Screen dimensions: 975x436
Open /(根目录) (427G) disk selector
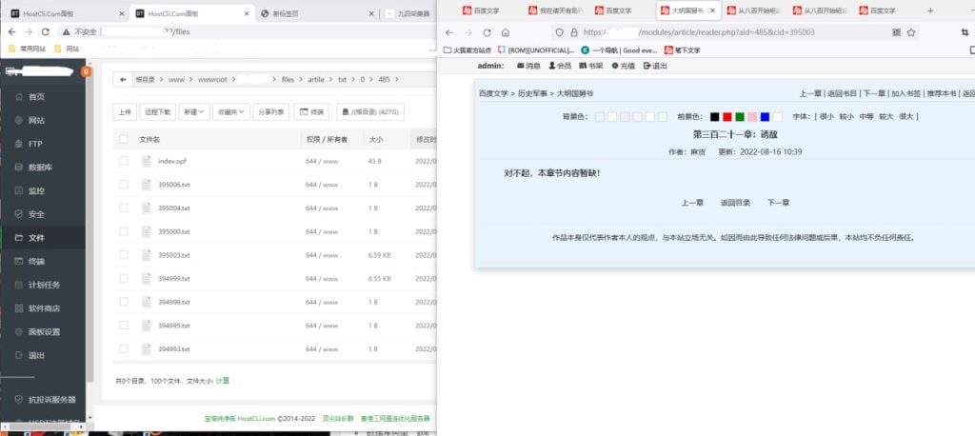(x=371, y=112)
